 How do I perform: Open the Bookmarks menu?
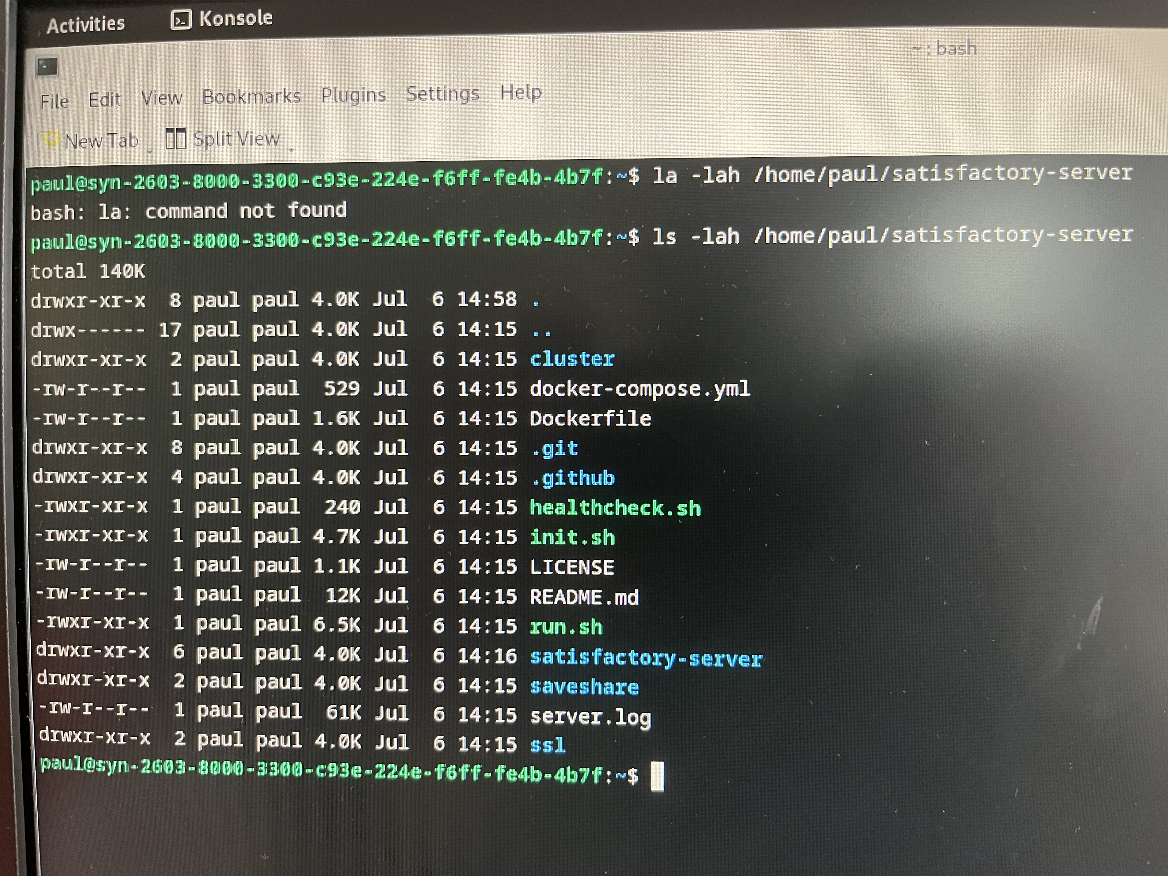pyautogui.click(x=251, y=97)
